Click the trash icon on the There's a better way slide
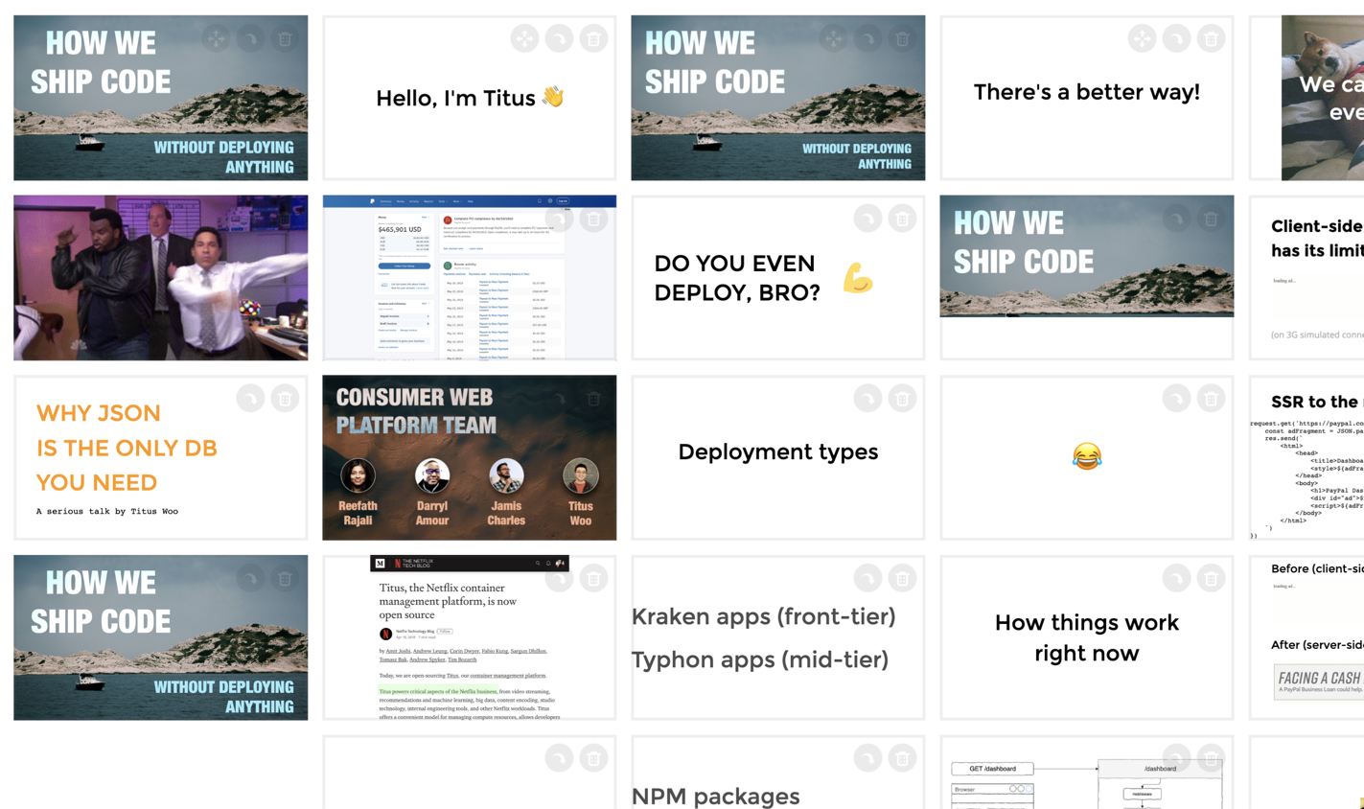This screenshot has width=1364, height=809. tap(1211, 38)
